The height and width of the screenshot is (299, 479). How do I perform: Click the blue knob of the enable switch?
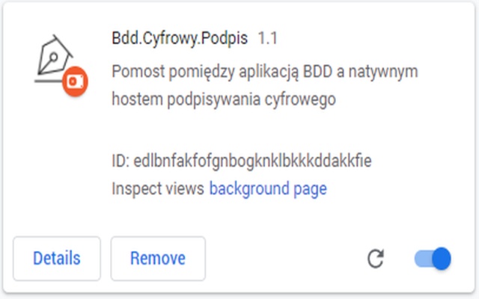tap(441, 259)
